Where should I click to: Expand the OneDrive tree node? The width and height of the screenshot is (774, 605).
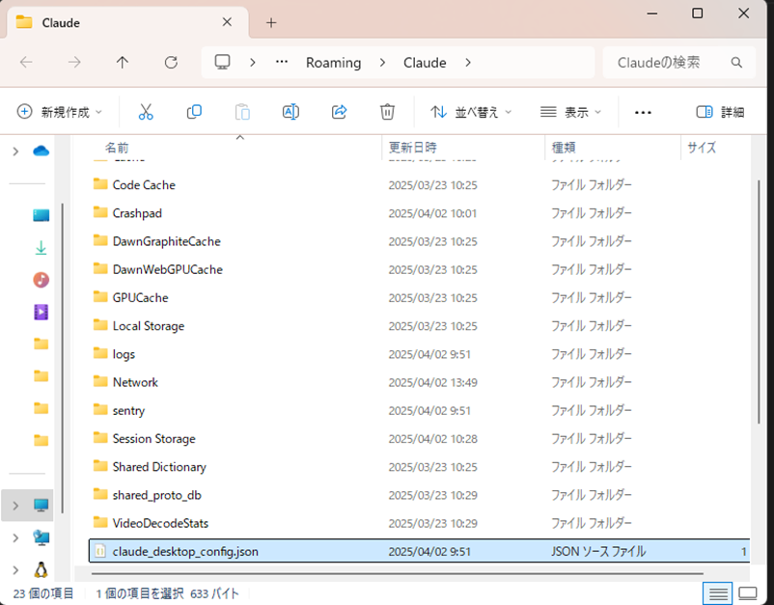[15, 151]
